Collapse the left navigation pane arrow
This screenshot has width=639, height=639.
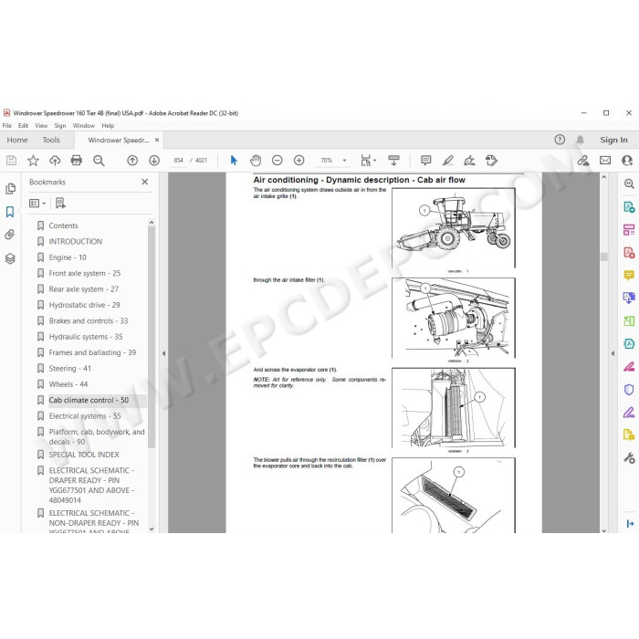163,353
